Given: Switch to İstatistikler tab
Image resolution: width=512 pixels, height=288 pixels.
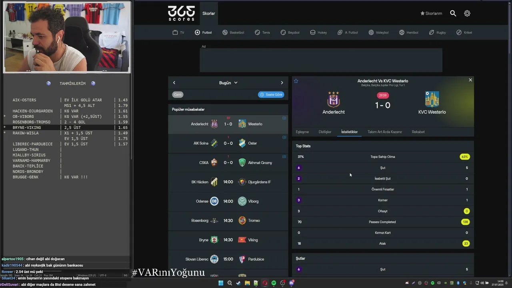Looking at the screenshot, I should pos(349,132).
